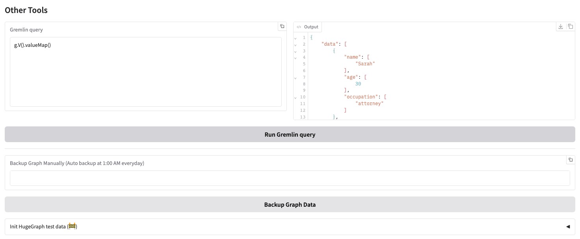Click the Other Tools heading

26,10
